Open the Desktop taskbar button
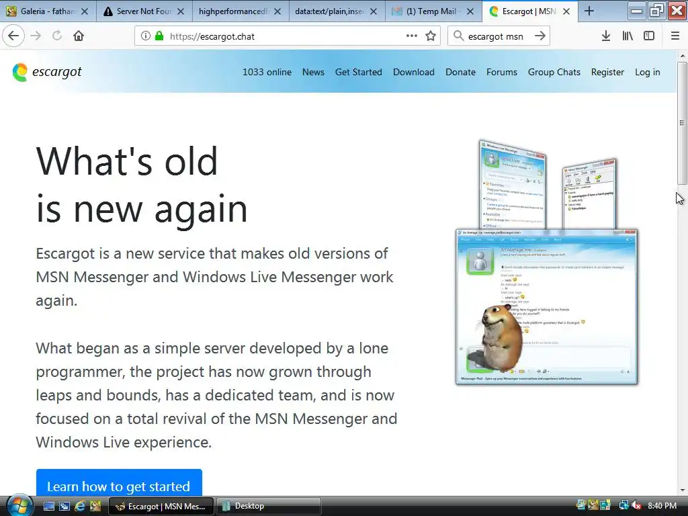 pos(268,506)
